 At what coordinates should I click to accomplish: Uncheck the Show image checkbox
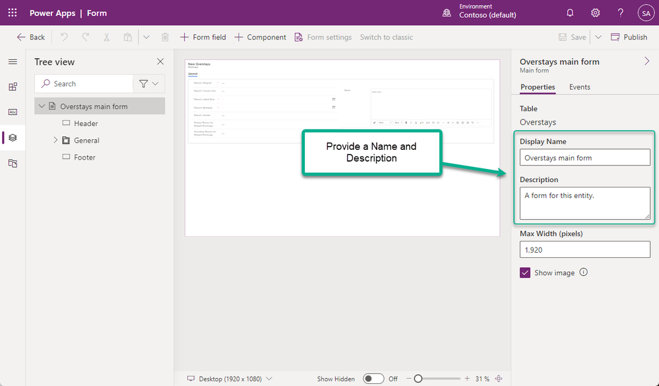tap(525, 273)
